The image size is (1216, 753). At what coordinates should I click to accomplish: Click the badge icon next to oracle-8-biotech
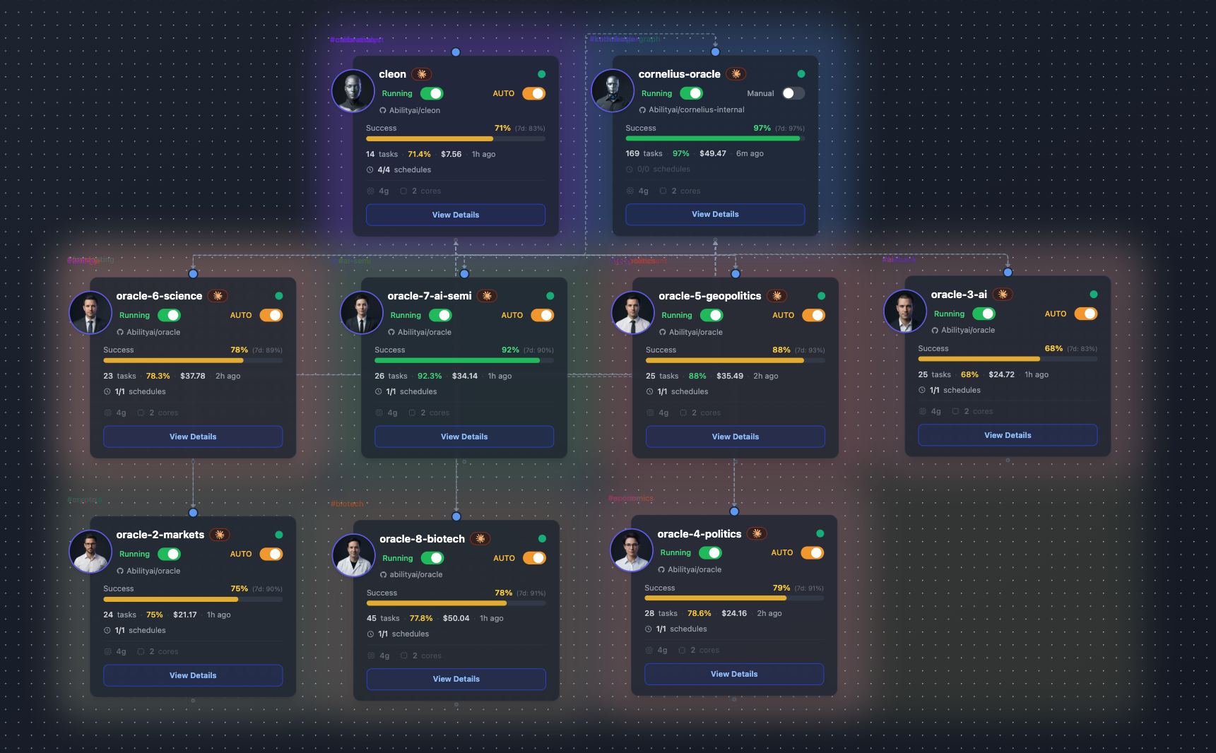480,539
